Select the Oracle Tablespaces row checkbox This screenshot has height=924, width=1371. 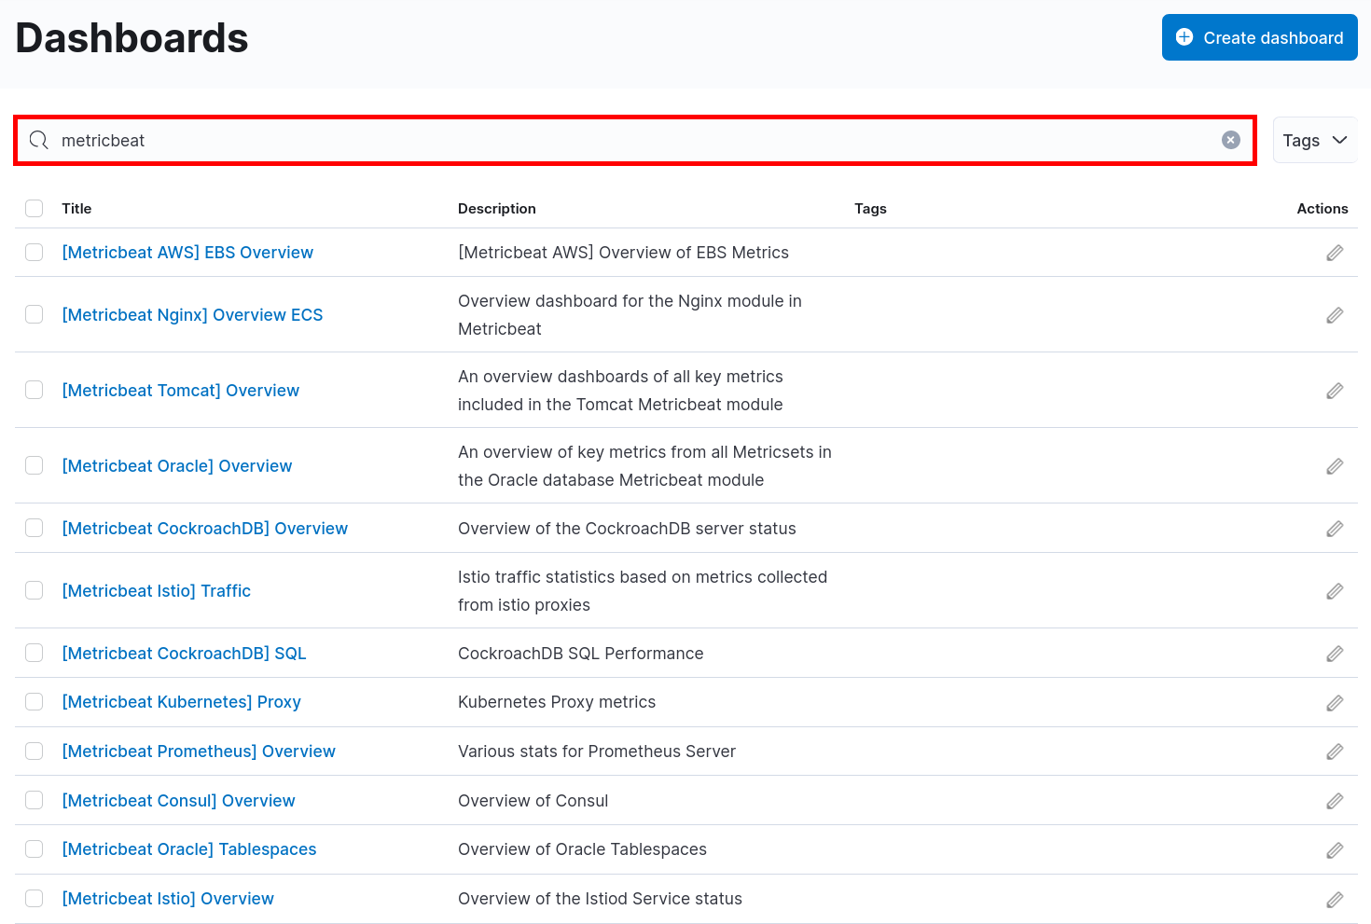click(x=35, y=849)
